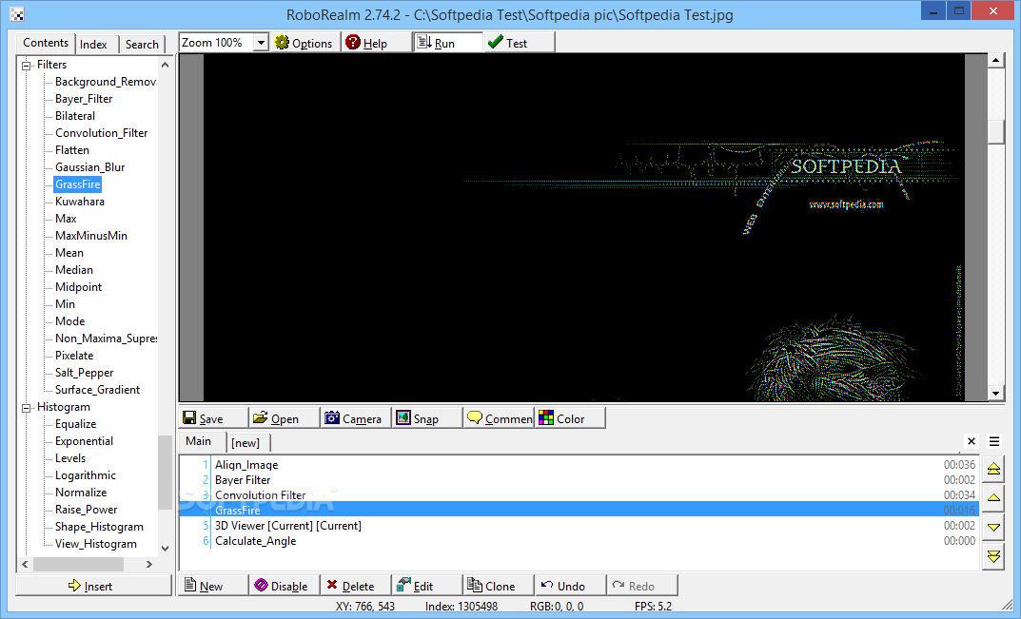The width and height of the screenshot is (1021, 619).
Task: Insert the selected module into pipeline
Action: point(94,586)
